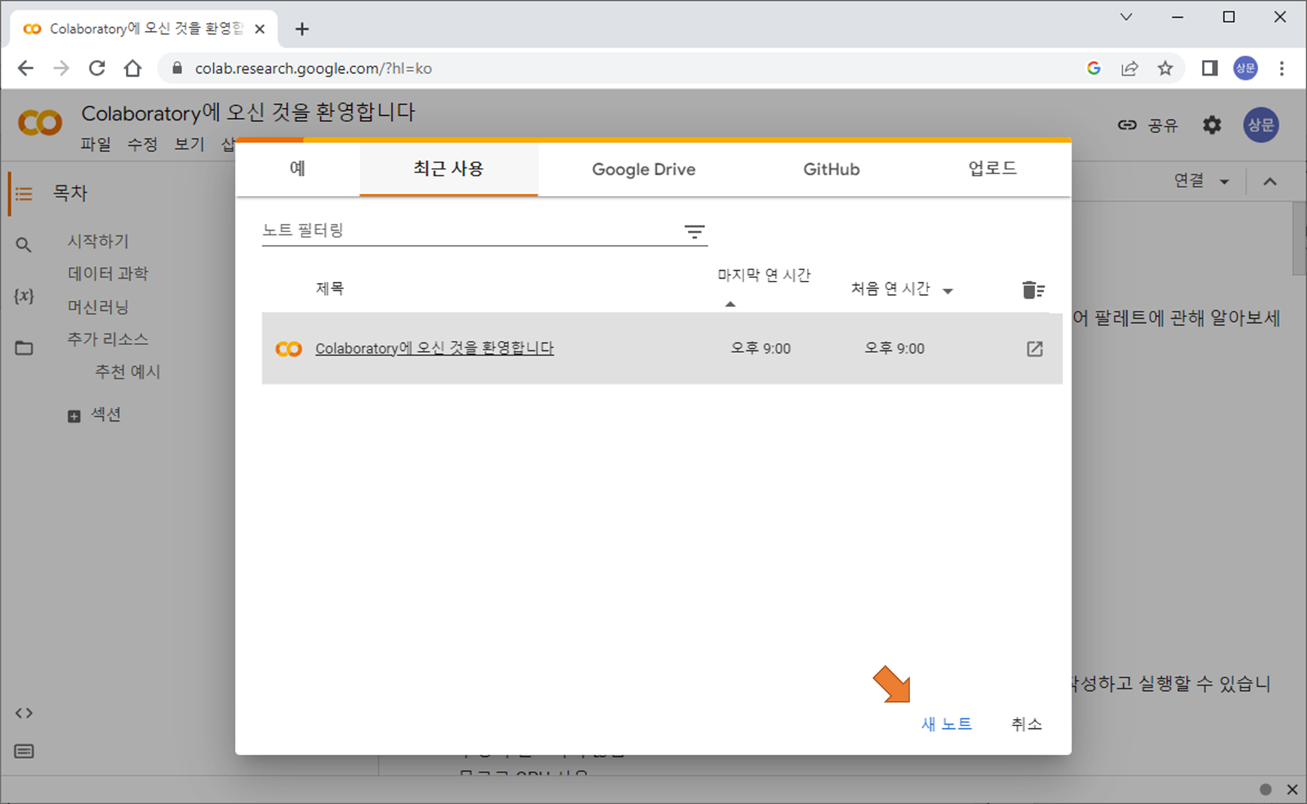Click the 취소 button
Image resolution: width=1307 pixels, height=804 pixels.
(1026, 724)
